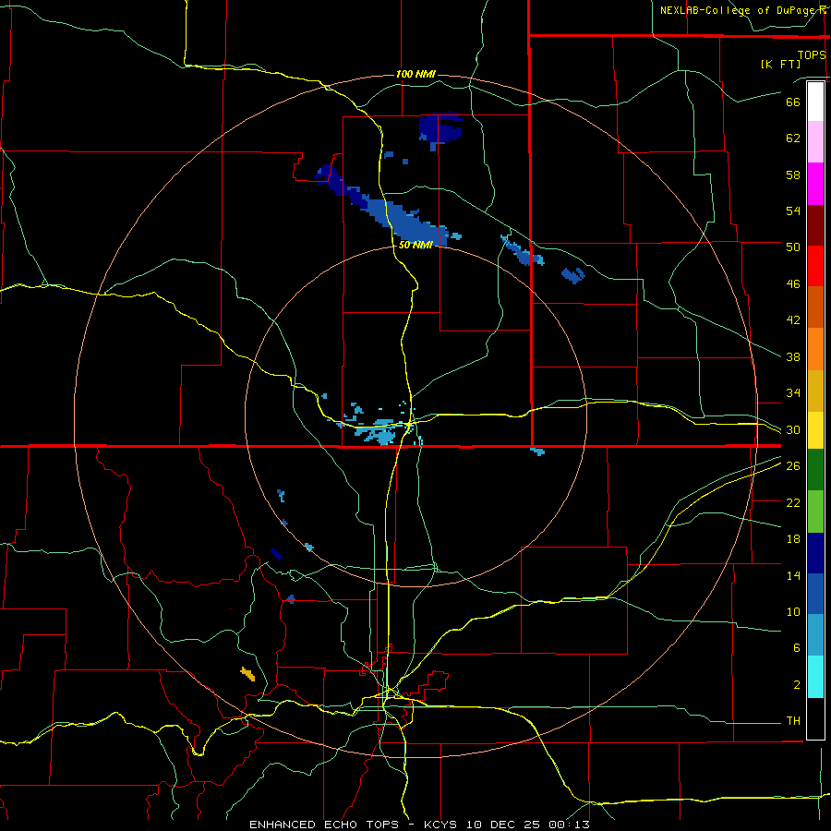Click the legend value 58

click(x=793, y=175)
